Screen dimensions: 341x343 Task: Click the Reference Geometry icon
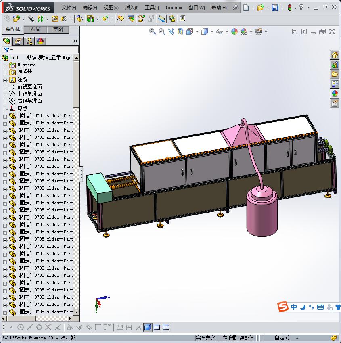tap(105, 19)
